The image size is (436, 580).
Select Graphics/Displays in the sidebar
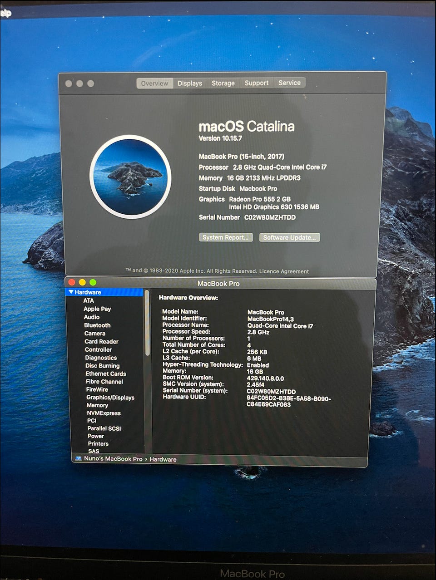click(x=110, y=397)
